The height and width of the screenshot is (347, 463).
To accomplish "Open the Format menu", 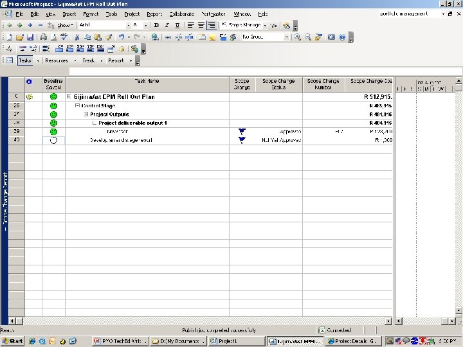I will [91, 14].
